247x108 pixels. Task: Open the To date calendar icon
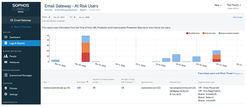click(x=75, y=17)
